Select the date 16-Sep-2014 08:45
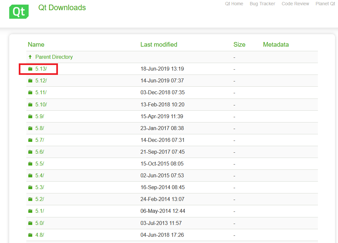Screen dimensions: 338x243 [x=163, y=187]
